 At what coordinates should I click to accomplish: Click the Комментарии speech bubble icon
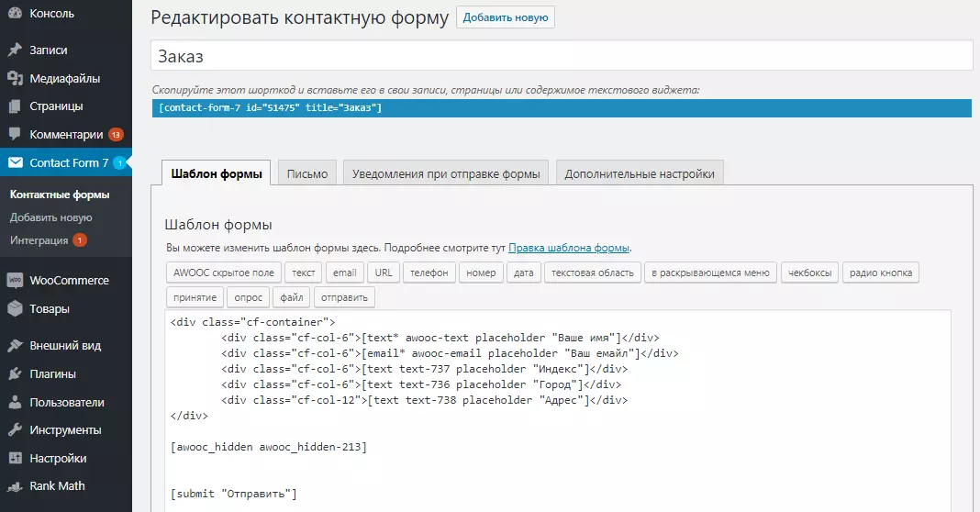[15, 134]
